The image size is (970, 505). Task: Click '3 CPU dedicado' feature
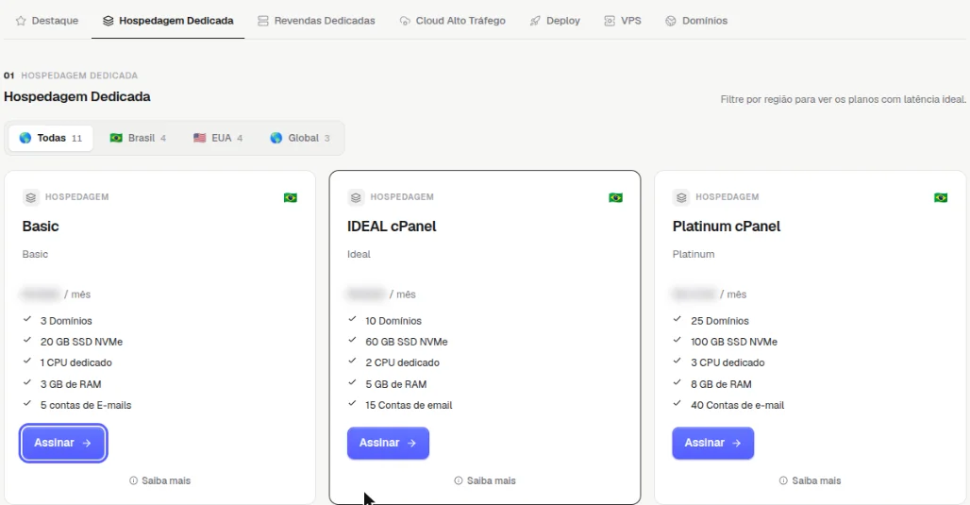tap(727, 362)
